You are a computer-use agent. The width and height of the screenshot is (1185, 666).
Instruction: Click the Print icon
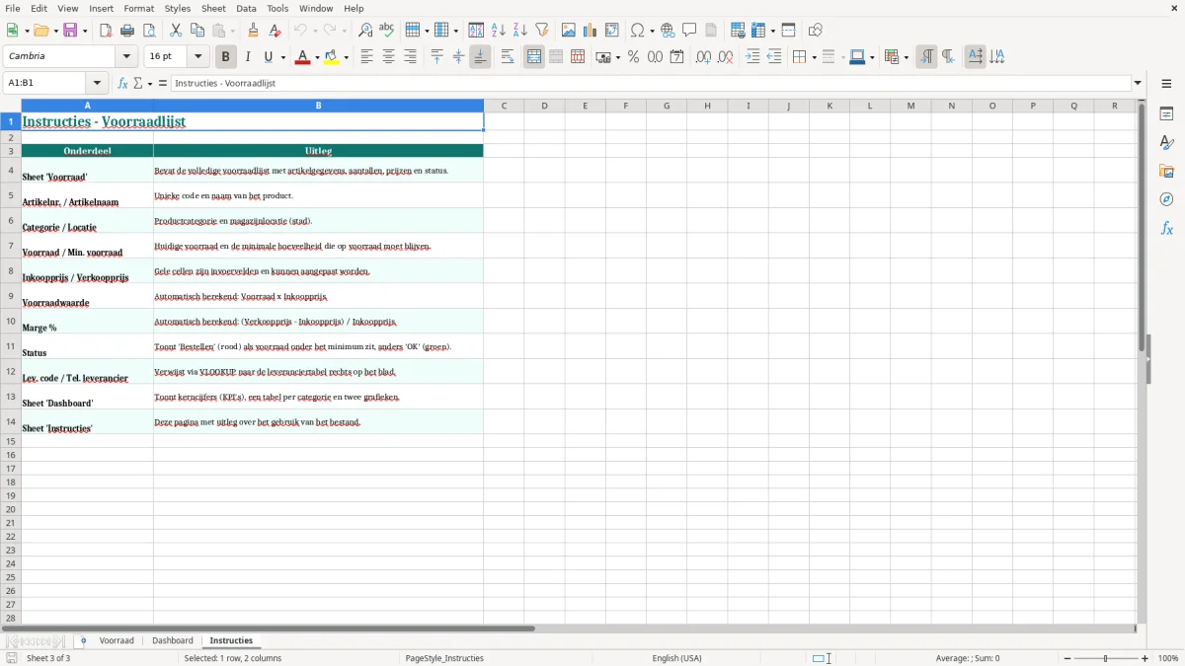point(127,31)
